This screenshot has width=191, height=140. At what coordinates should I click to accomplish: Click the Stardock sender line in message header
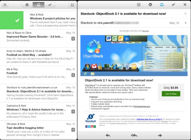coord(110,23)
